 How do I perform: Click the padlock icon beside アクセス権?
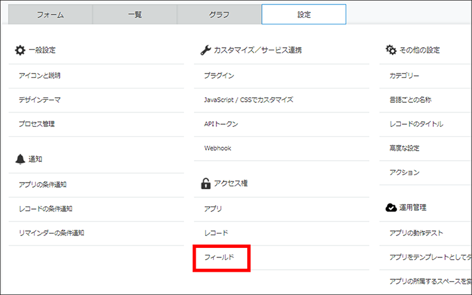coord(205,183)
